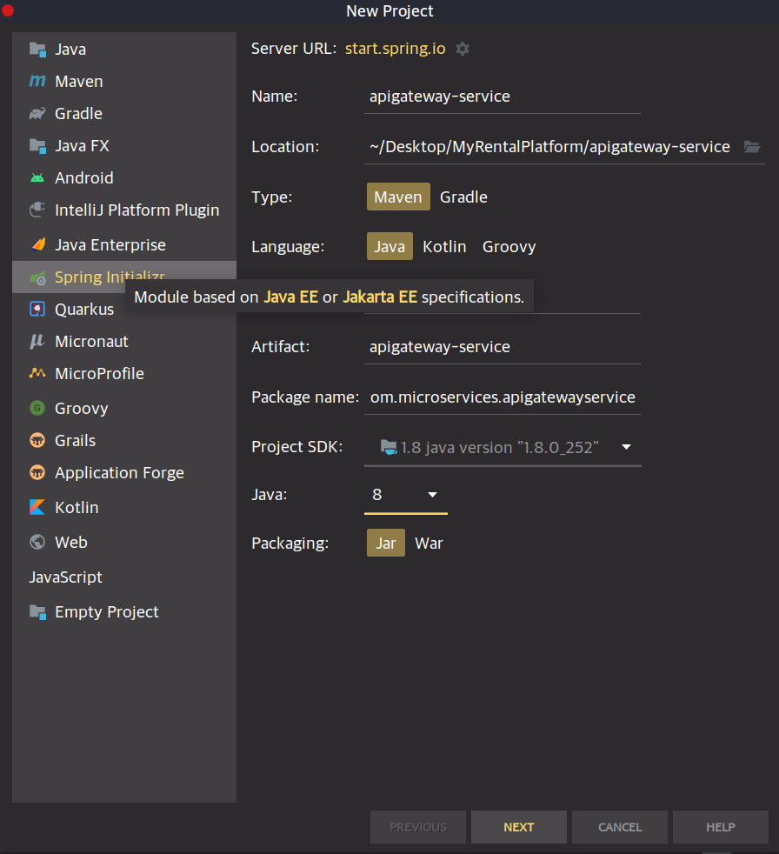Viewport: 779px width, 854px height.
Task: Select Maven as project type
Action: (398, 197)
